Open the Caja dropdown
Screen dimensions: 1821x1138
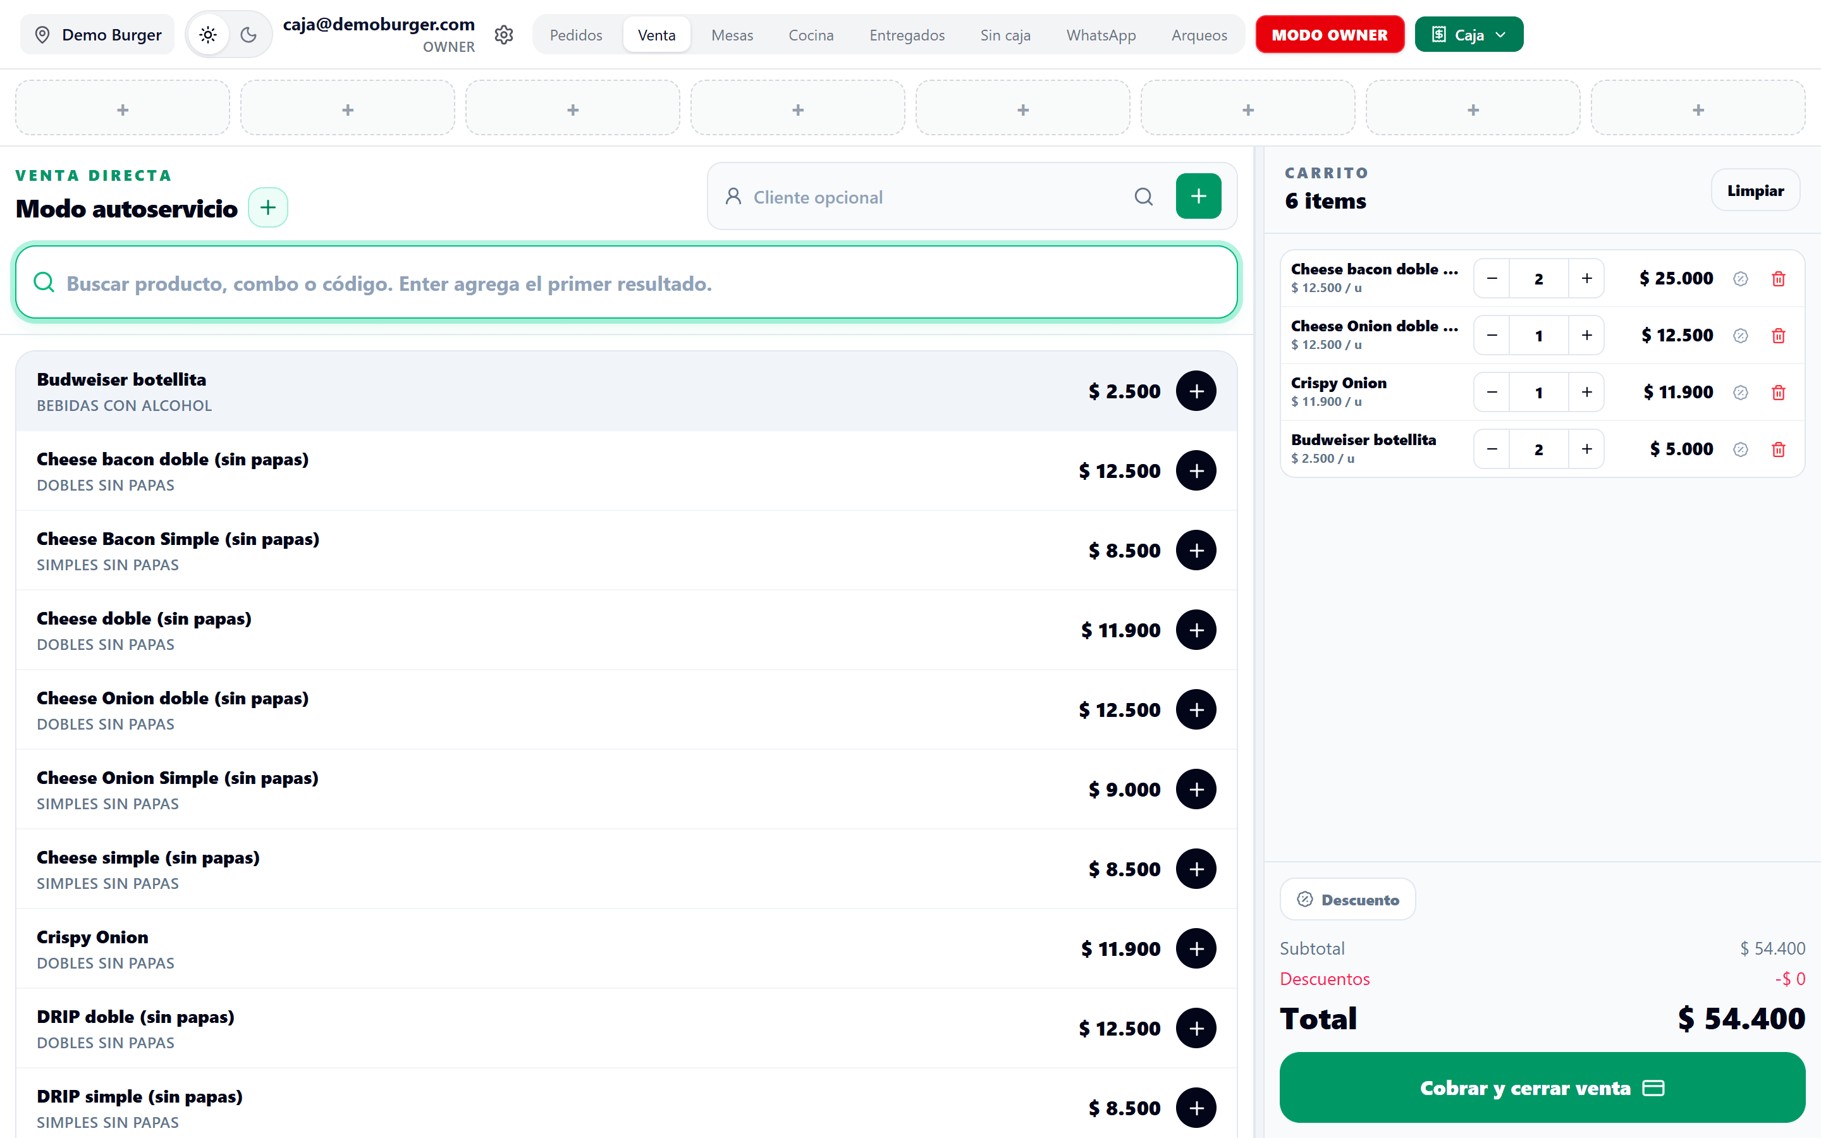point(1469,35)
